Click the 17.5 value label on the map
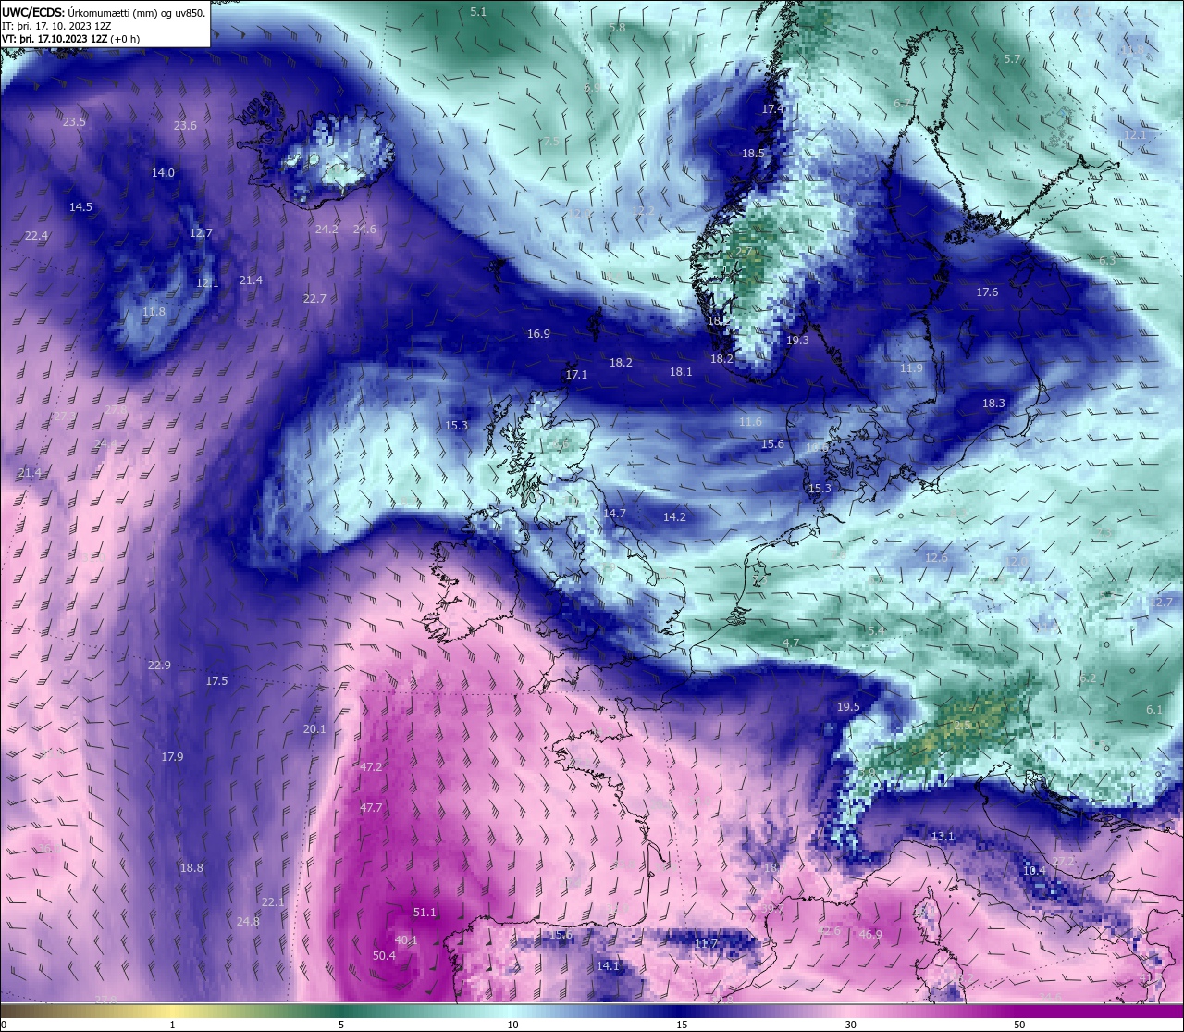The width and height of the screenshot is (1184, 1032). (x=216, y=680)
